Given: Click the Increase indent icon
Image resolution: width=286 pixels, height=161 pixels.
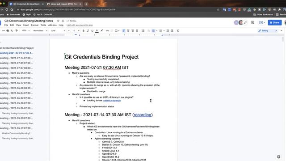Looking at the screenshot, I should [172, 31].
